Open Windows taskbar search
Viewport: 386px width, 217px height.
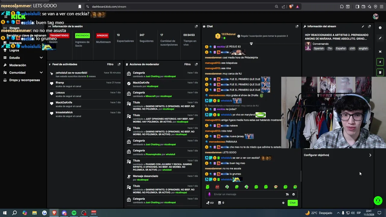point(14,213)
